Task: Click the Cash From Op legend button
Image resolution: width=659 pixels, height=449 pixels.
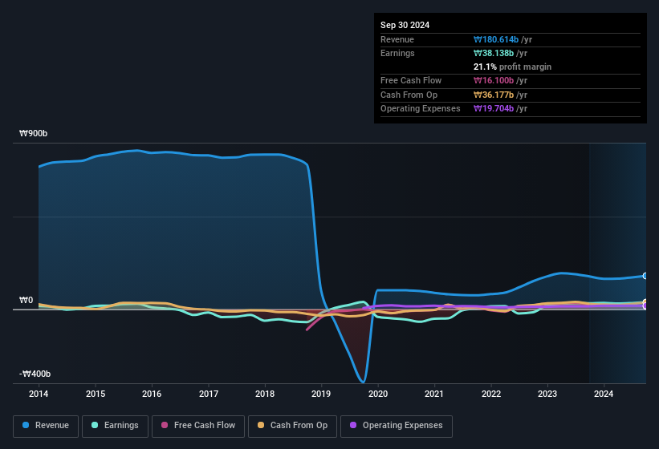Action: point(293,426)
